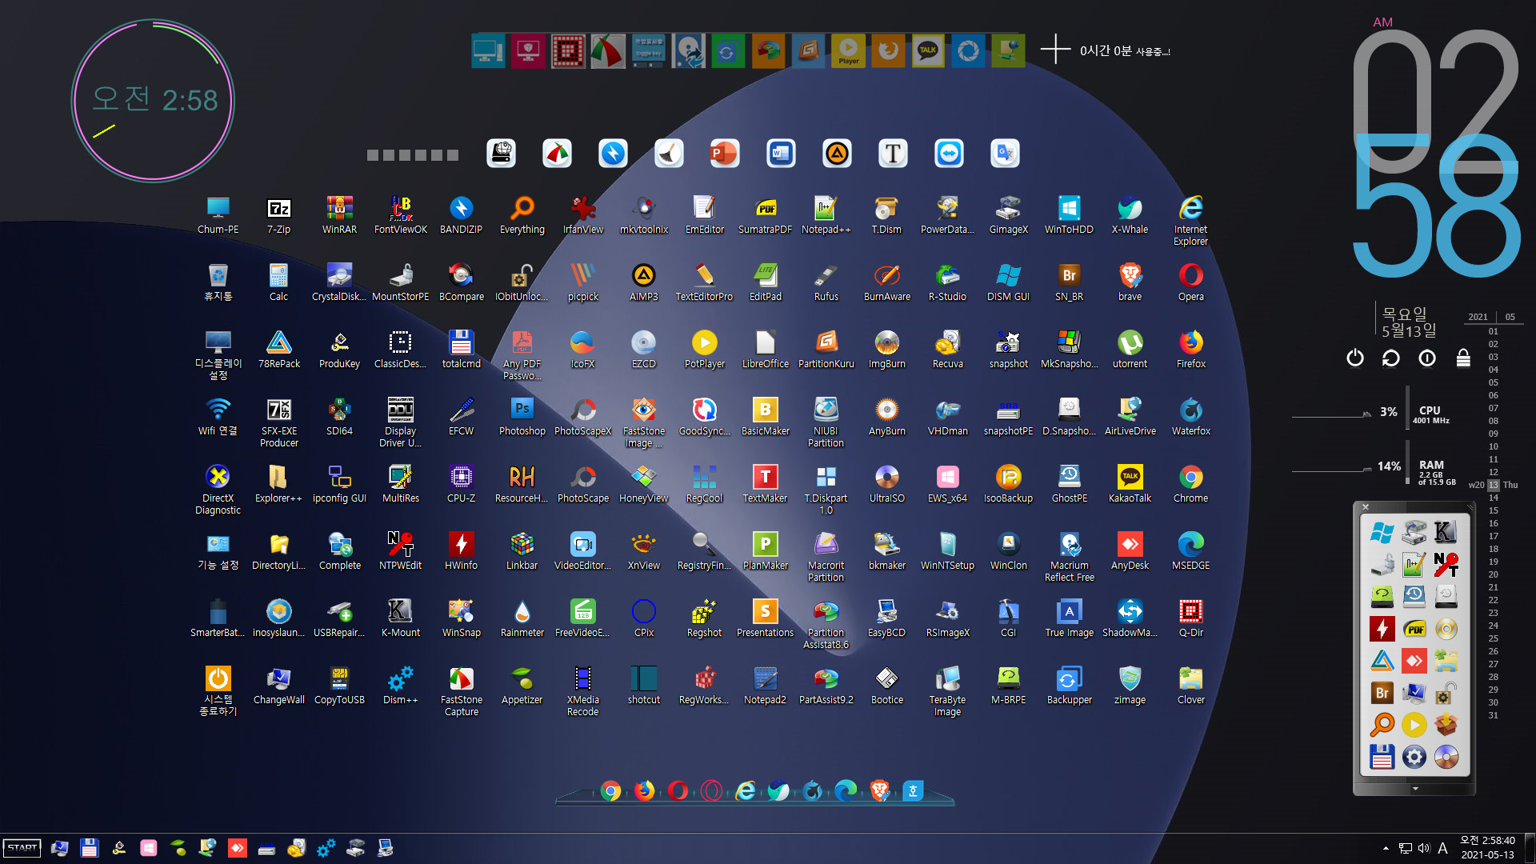Open Macrium Reflect Free icon
Image resolution: width=1536 pixels, height=864 pixels.
pos(1069,556)
